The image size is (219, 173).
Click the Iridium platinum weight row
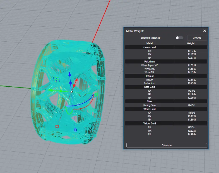(166, 80)
